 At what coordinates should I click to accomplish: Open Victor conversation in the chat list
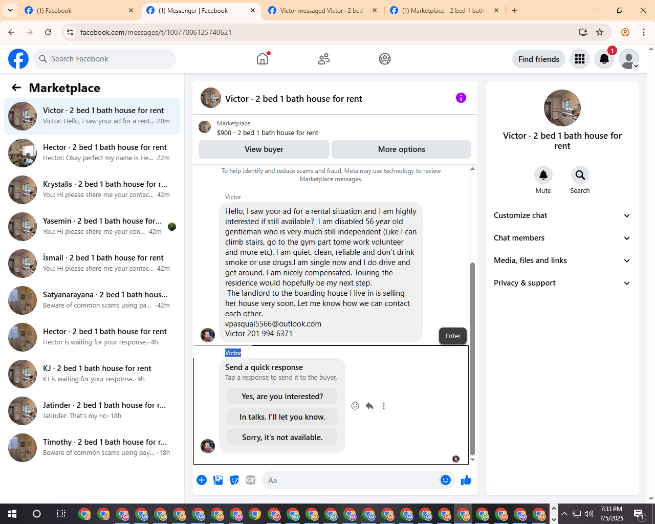pyautogui.click(x=92, y=116)
